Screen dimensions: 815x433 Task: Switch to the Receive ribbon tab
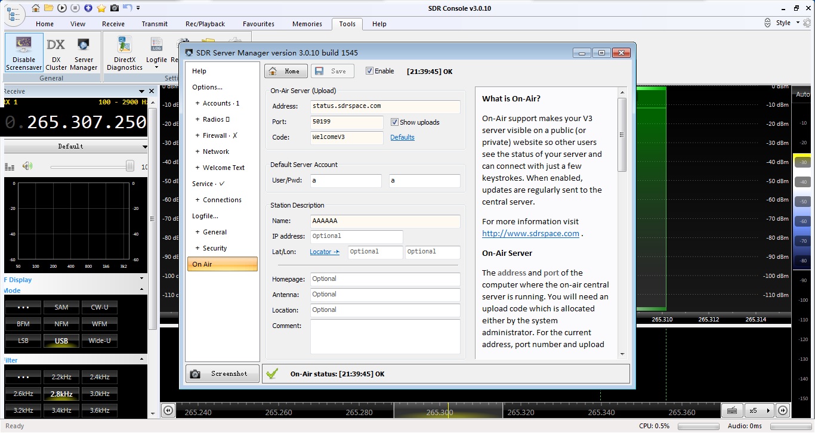click(x=113, y=24)
